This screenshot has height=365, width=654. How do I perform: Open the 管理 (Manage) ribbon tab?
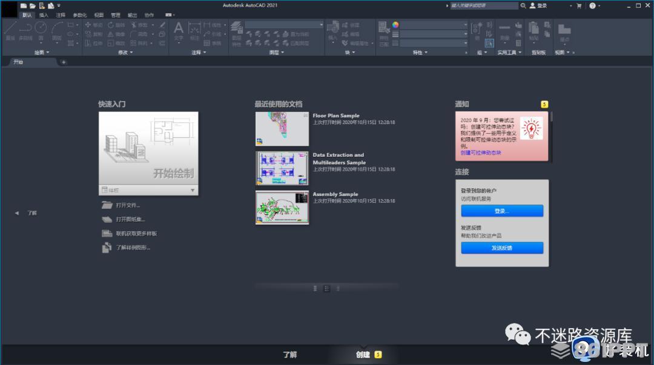[x=116, y=15]
